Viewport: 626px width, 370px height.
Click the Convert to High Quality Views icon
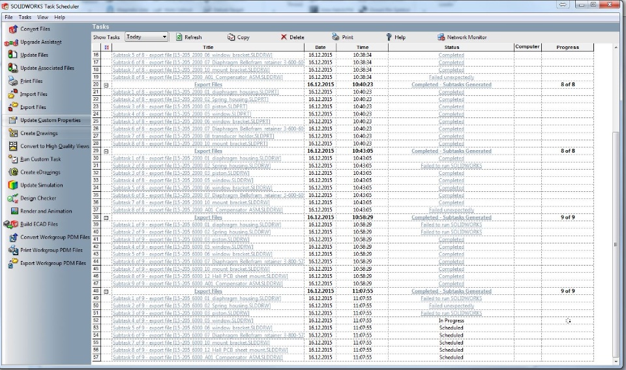click(x=13, y=146)
